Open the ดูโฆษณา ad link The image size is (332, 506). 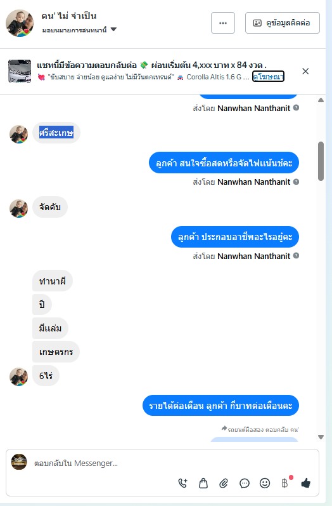tap(268, 76)
